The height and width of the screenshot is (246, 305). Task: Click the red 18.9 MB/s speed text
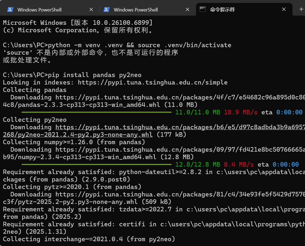(x=241, y=112)
